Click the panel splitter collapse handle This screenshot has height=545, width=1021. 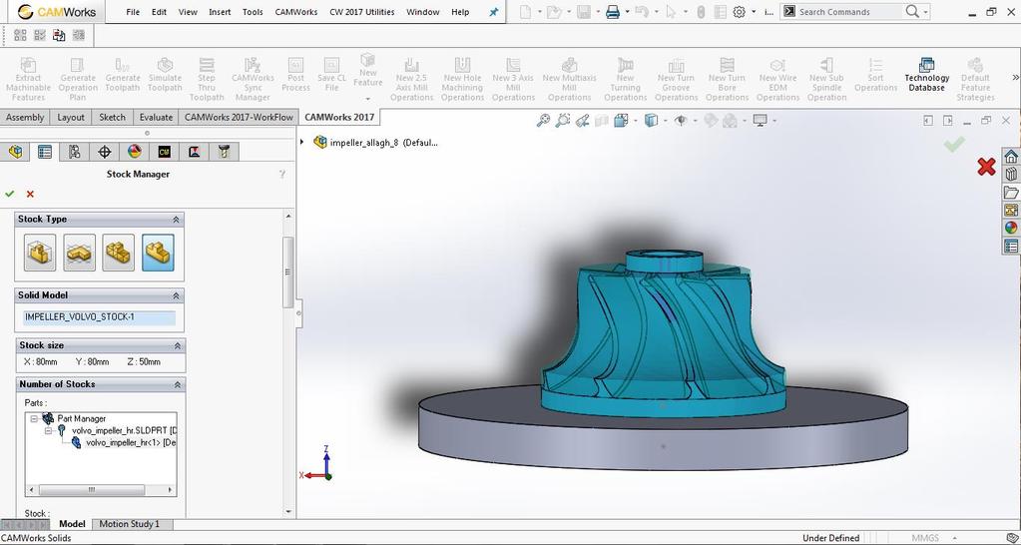click(x=298, y=313)
